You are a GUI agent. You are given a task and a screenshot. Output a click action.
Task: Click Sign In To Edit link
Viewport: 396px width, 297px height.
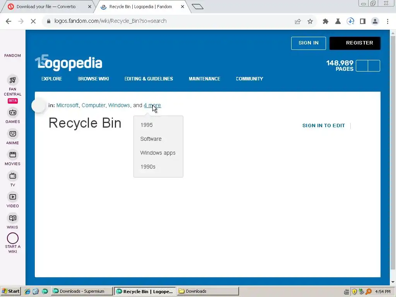(324, 126)
